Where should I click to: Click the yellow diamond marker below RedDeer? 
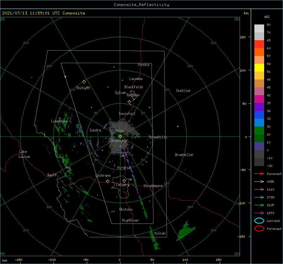129,102
